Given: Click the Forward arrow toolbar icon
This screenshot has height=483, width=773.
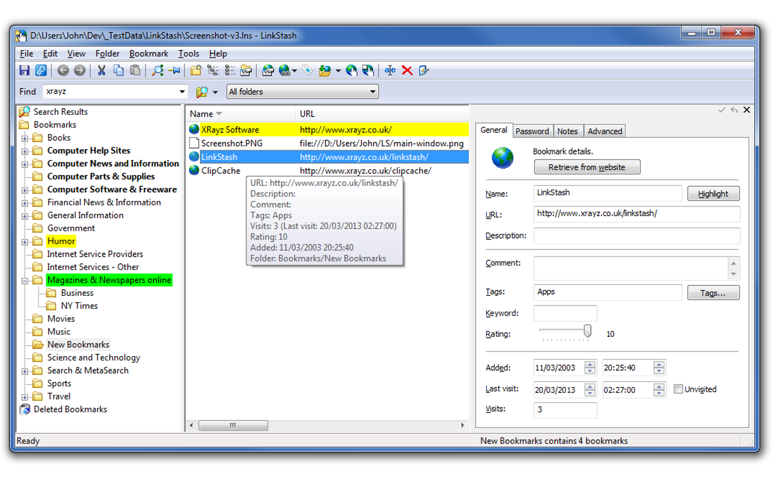Looking at the screenshot, I should pyautogui.click(x=79, y=71).
